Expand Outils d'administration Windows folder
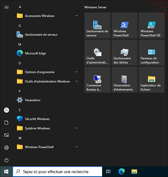Viewport: 168px width, 177px height. pyautogui.click(x=48, y=81)
